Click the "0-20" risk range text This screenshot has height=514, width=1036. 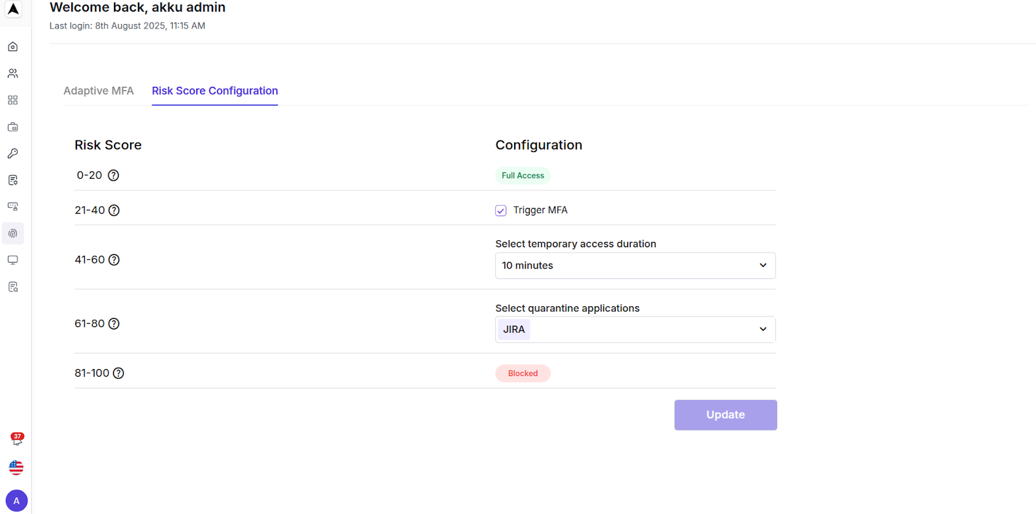pyautogui.click(x=89, y=175)
